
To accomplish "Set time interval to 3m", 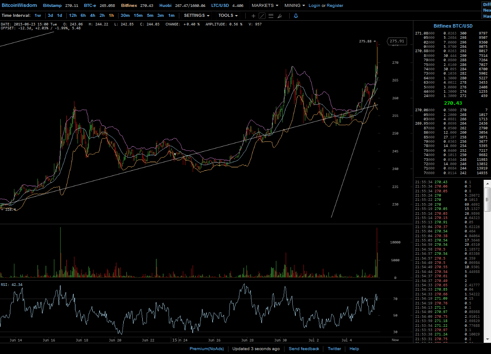I will click(x=160, y=16).
